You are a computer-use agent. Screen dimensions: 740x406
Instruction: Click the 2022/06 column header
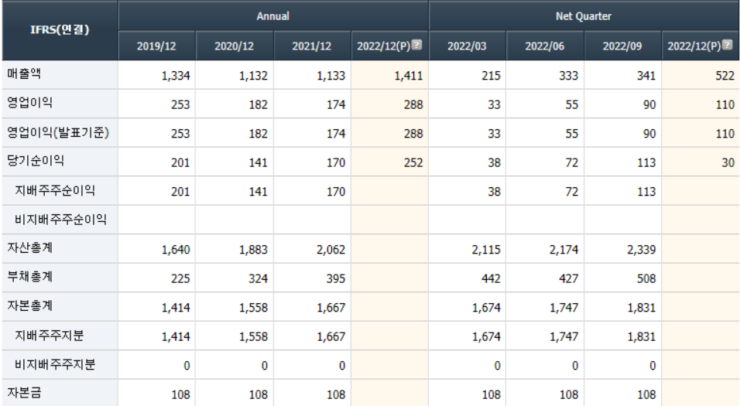(x=545, y=46)
